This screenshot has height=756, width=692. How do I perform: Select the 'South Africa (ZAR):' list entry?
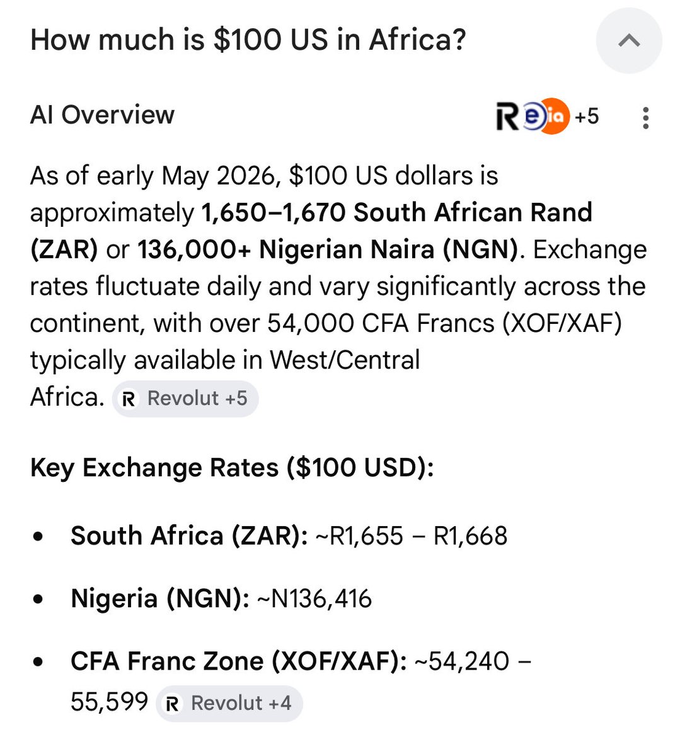point(189,536)
